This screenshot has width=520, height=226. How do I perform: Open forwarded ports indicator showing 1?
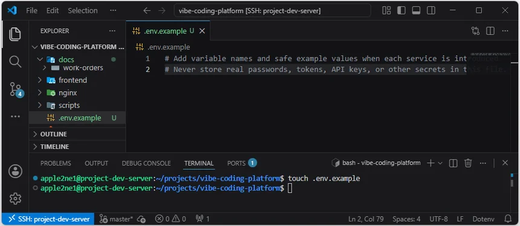(203, 219)
